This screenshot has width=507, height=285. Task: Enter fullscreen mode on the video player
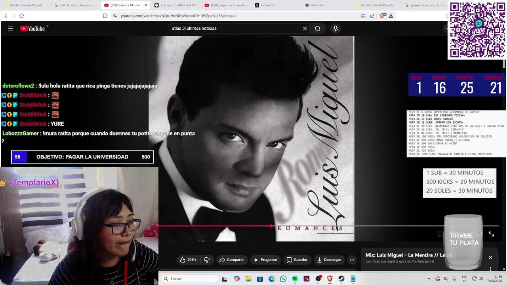(x=491, y=234)
